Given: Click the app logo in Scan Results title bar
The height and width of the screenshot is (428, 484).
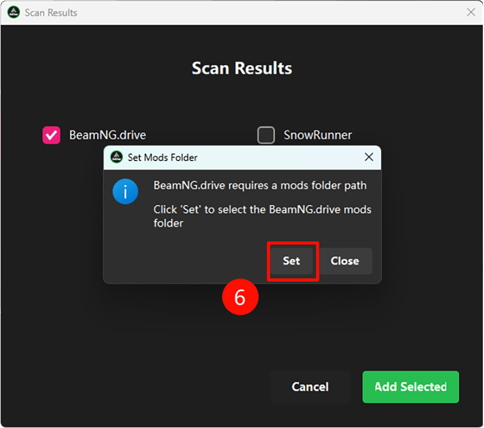Looking at the screenshot, I should [x=13, y=12].
